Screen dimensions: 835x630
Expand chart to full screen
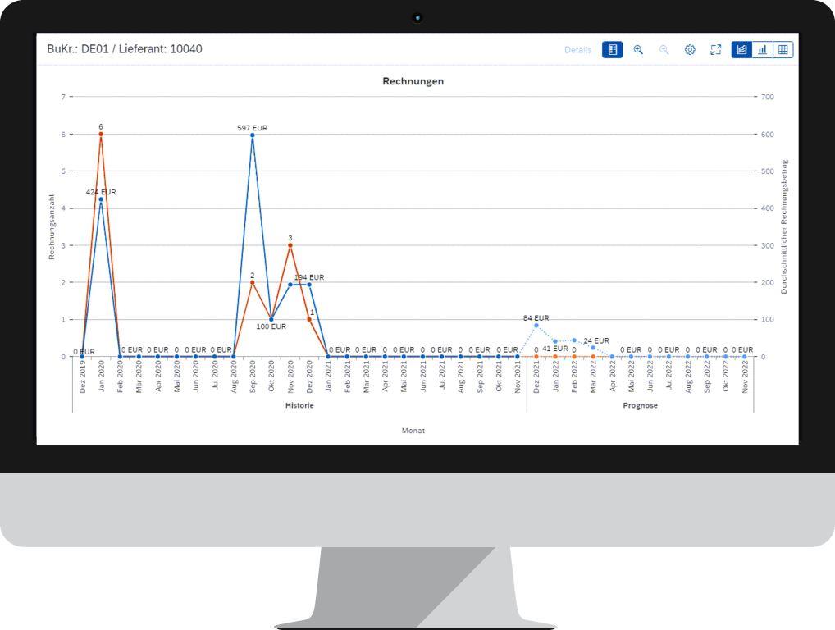click(x=716, y=49)
